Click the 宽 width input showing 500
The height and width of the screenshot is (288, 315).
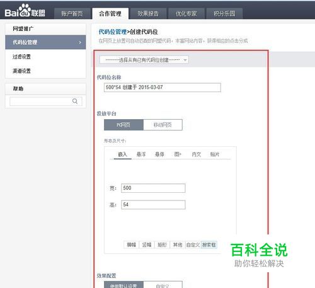click(153, 188)
